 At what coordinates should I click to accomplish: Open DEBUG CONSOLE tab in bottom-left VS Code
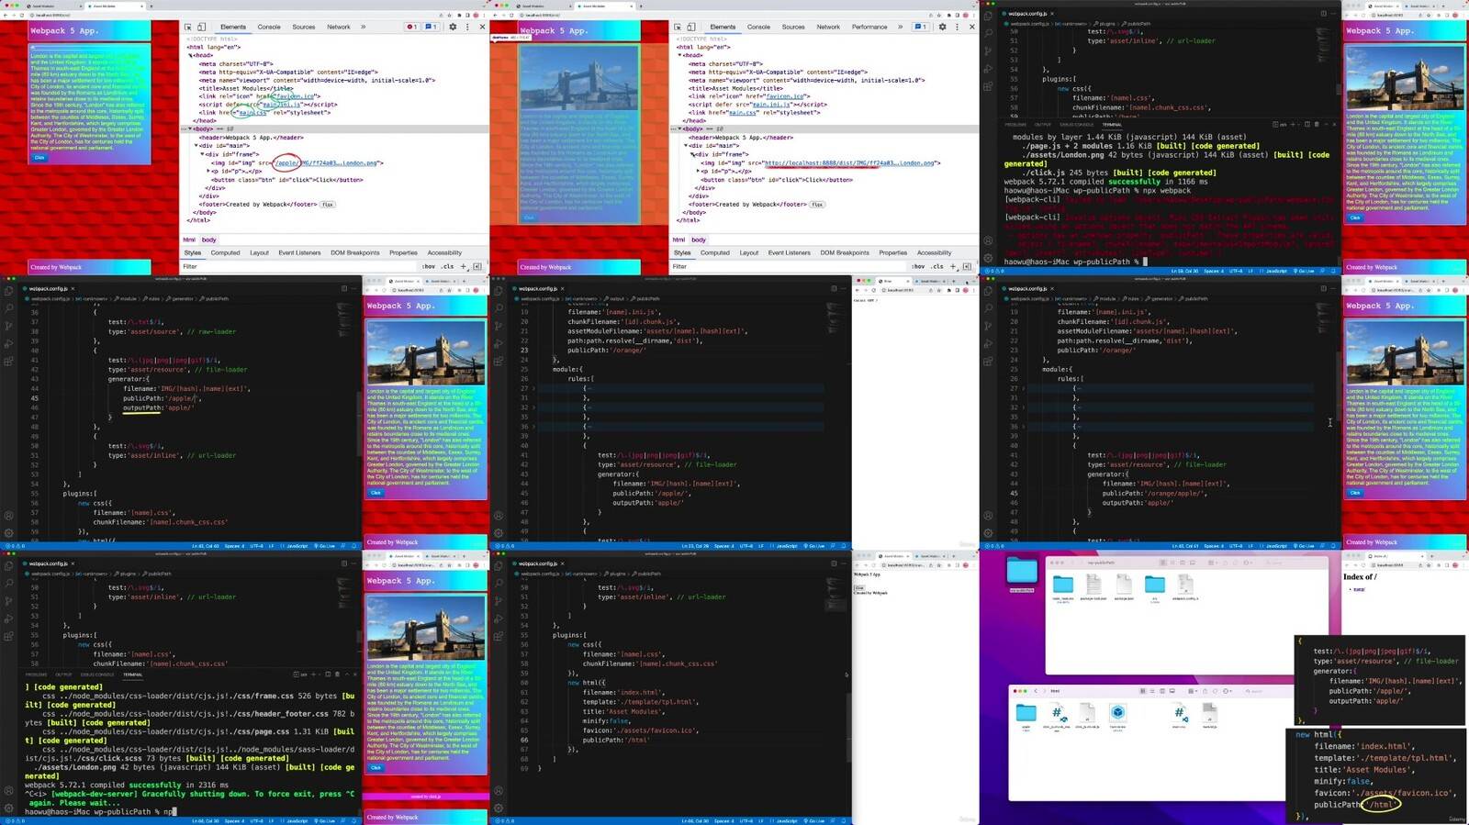[x=97, y=674]
